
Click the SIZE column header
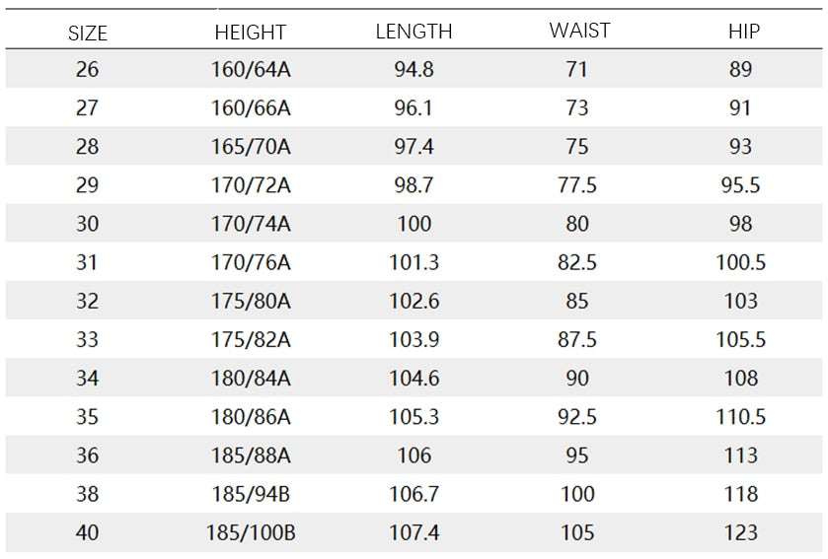pos(87,34)
